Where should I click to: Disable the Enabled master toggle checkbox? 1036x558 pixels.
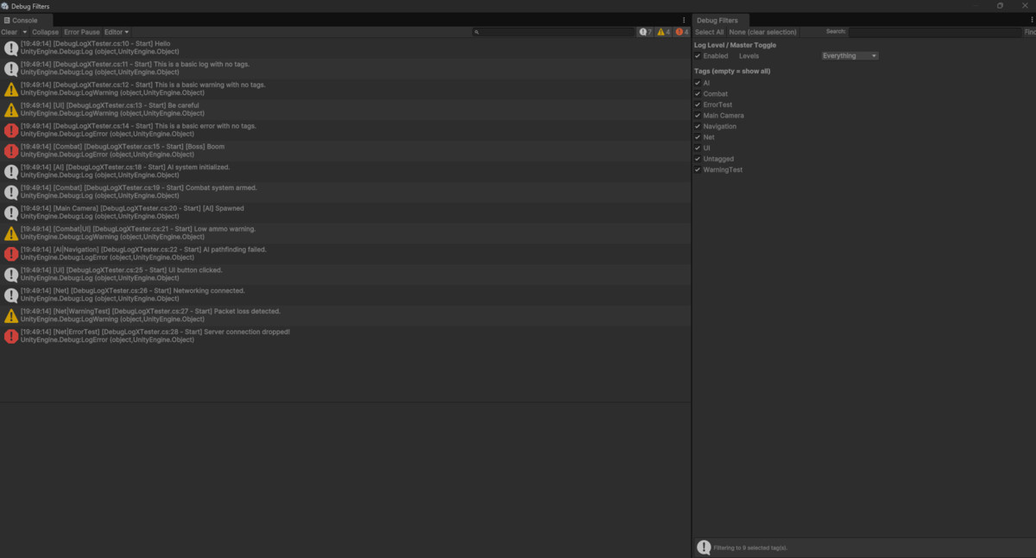[x=698, y=55]
